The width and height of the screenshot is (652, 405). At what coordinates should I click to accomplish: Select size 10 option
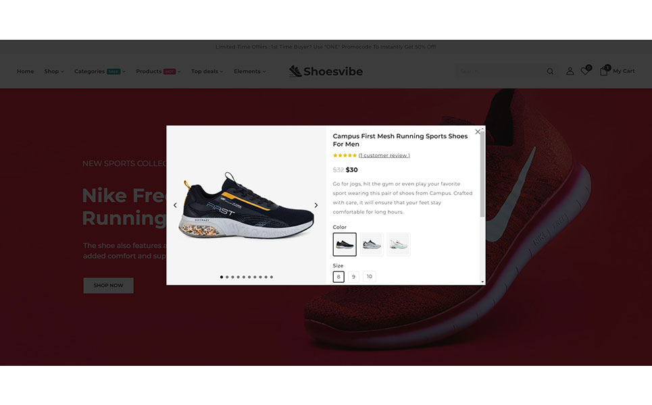click(370, 277)
